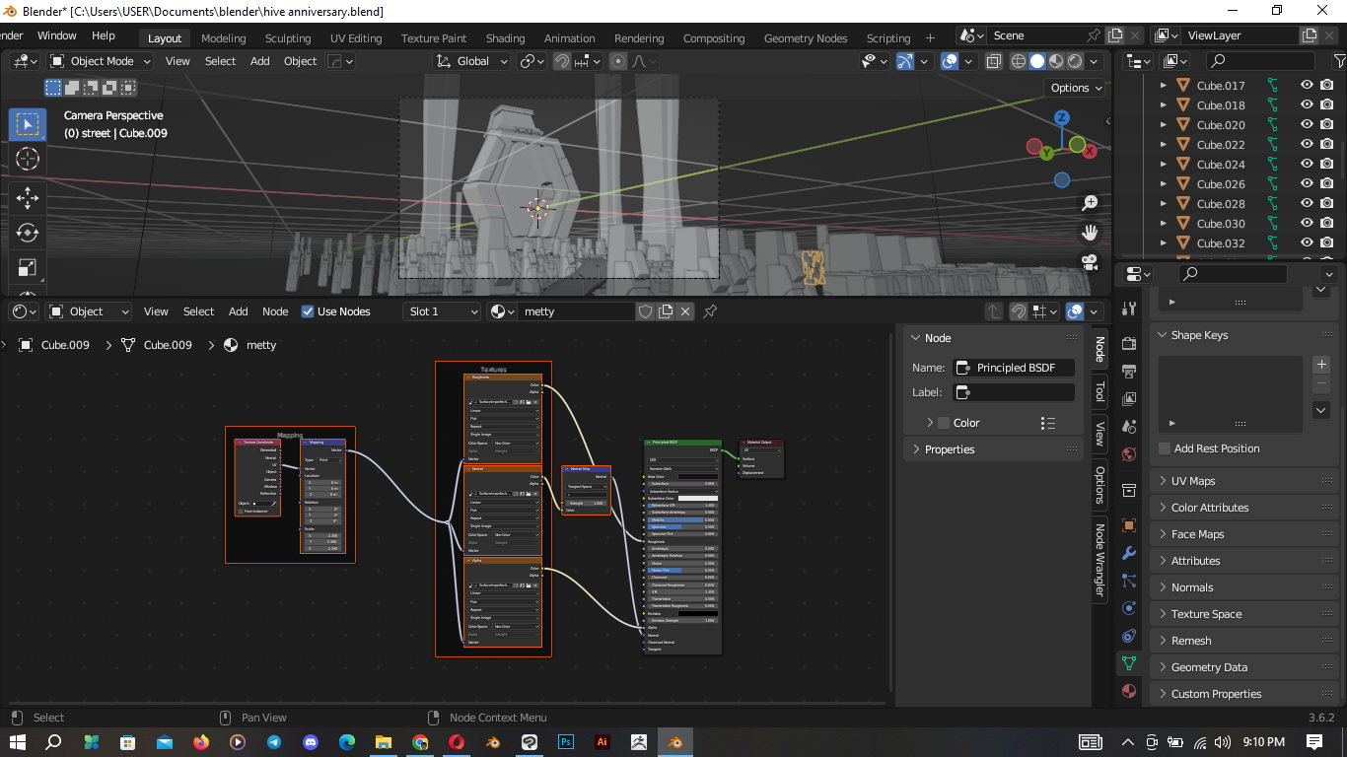
Task: Activate the Rotate tool in viewport
Action: 28,234
